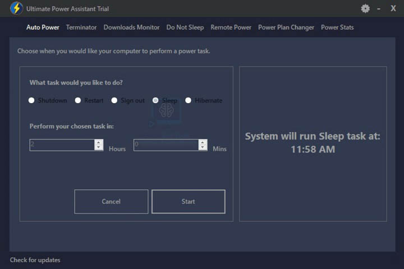404x269 pixels.
Task: Click the Cancel button
Action: [x=111, y=202]
